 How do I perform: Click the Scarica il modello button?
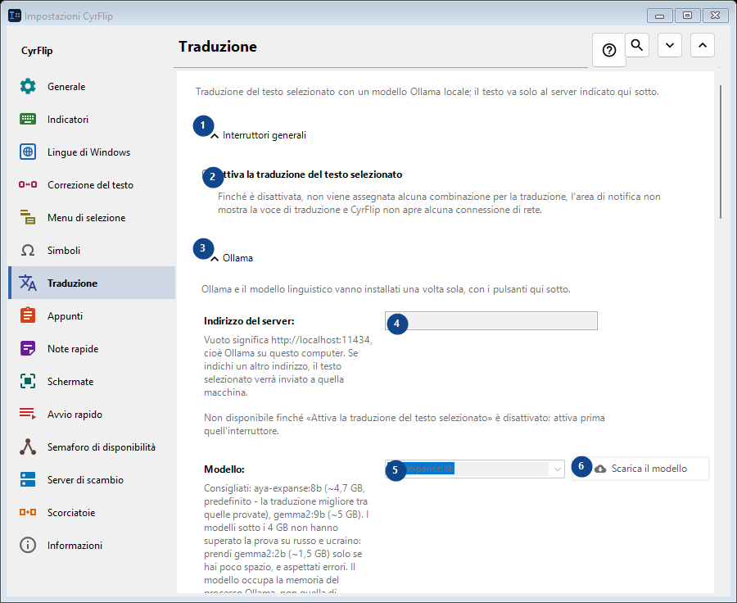point(640,469)
